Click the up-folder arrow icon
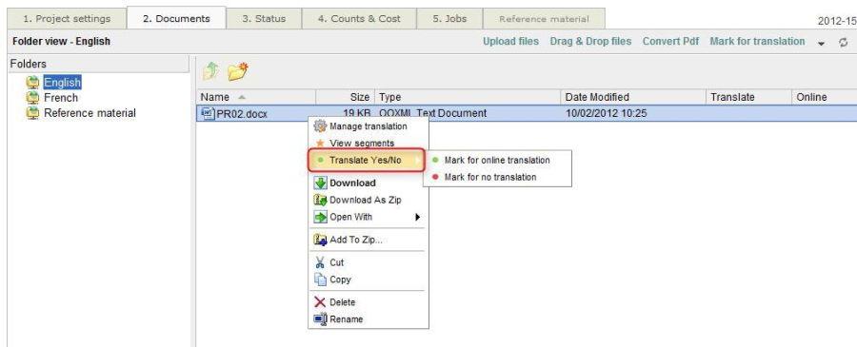The height and width of the screenshot is (347, 857). tap(211, 71)
